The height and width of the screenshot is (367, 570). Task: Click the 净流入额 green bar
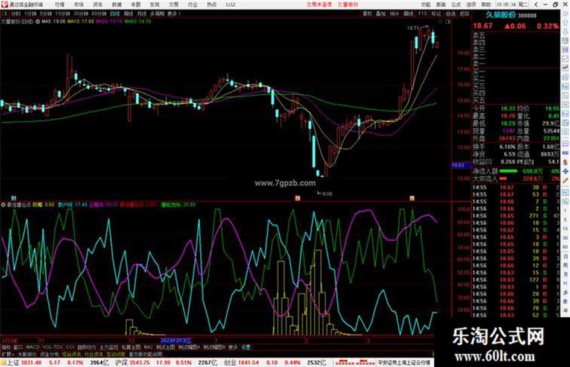click(x=508, y=171)
